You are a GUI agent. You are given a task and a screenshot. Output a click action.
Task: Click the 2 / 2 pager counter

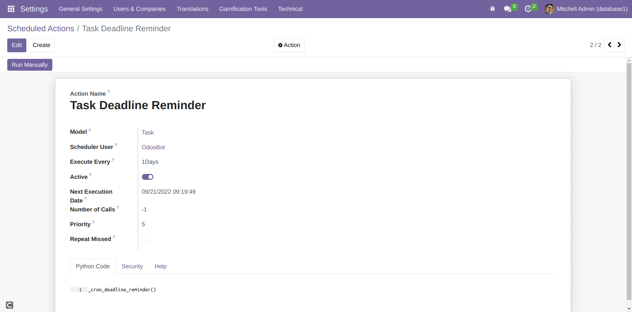[x=595, y=45]
